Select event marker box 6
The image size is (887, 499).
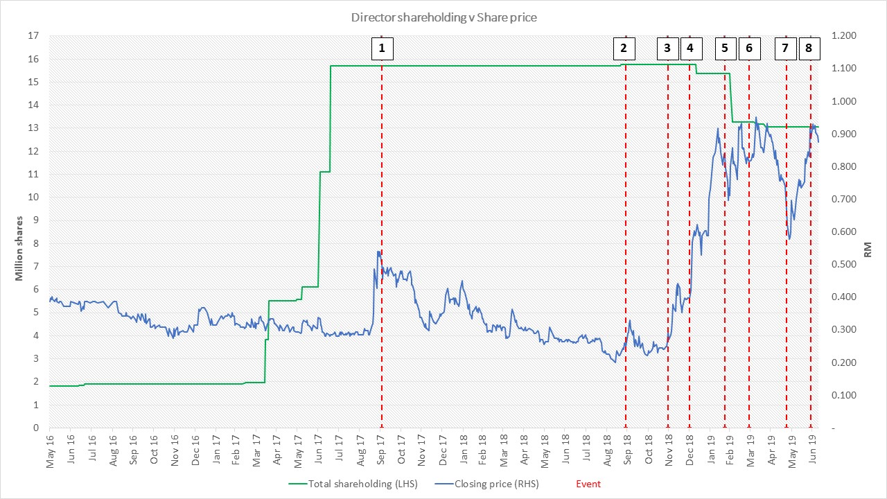click(749, 49)
